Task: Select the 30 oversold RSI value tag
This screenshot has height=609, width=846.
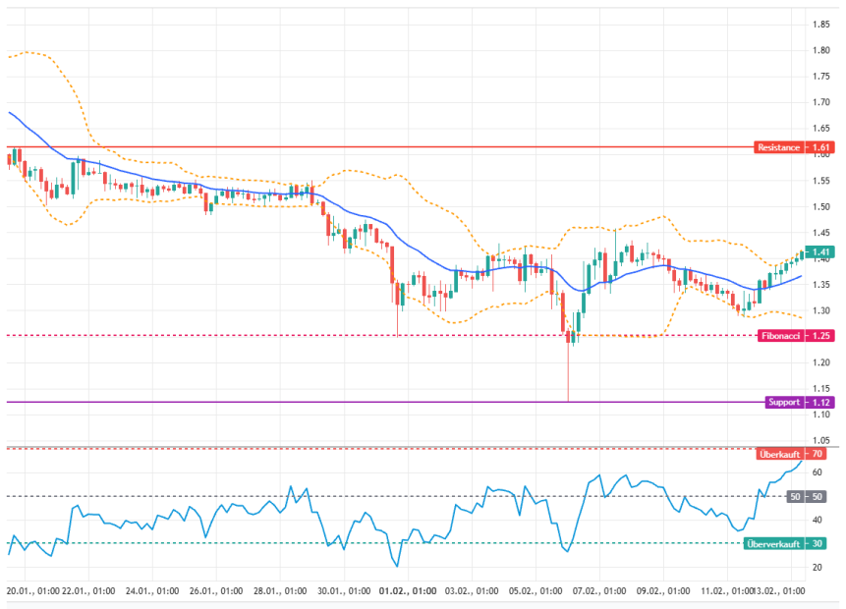Action: coord(817,543)
